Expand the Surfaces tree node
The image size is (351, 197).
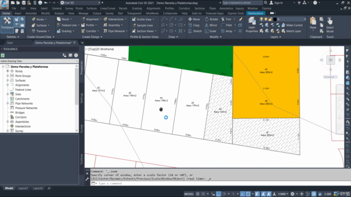click(8, 80)
